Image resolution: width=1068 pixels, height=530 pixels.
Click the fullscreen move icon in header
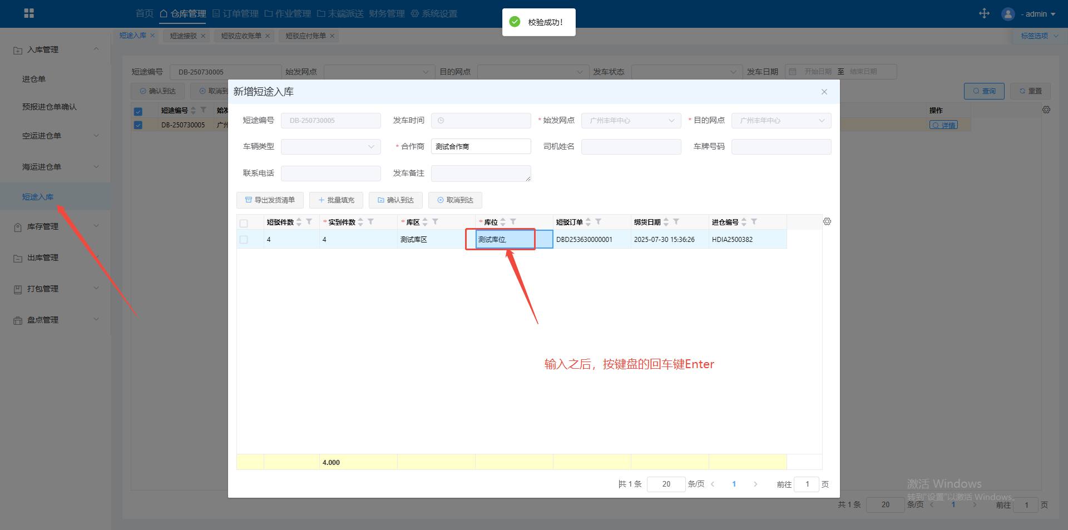point(984,13)
